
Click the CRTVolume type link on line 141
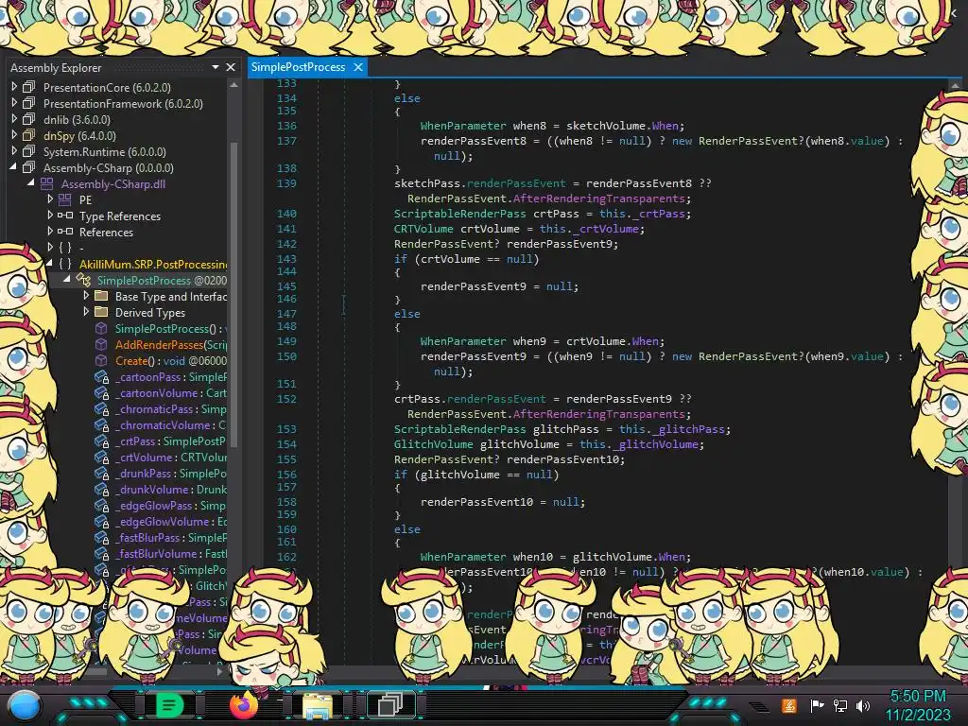(x=423, y=229)
